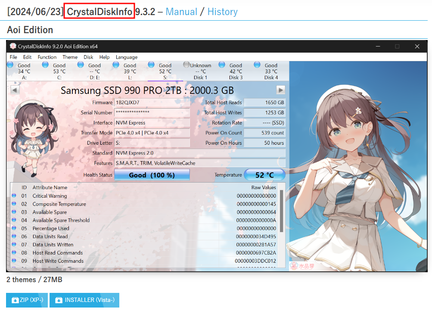Open the Help menu
This screenshot has width=432, height=317.
104,57
